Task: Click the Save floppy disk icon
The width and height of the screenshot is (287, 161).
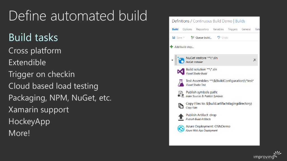Action: pyautogui.click(x=174, y=37)
